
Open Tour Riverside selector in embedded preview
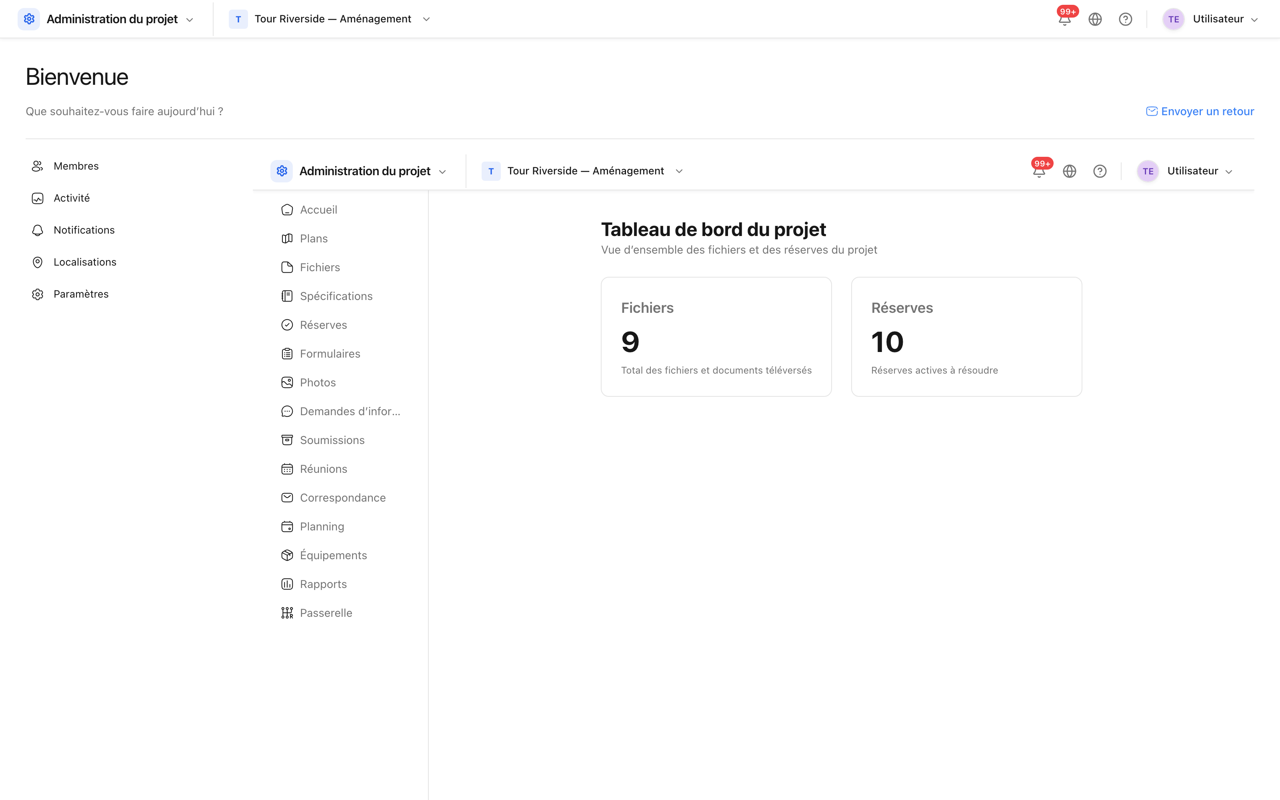[583, 172]
